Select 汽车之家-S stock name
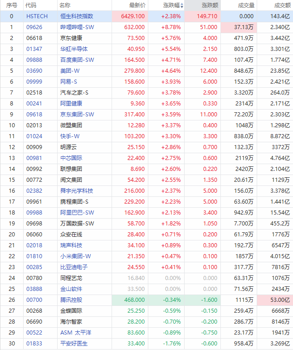 [74, 93]
